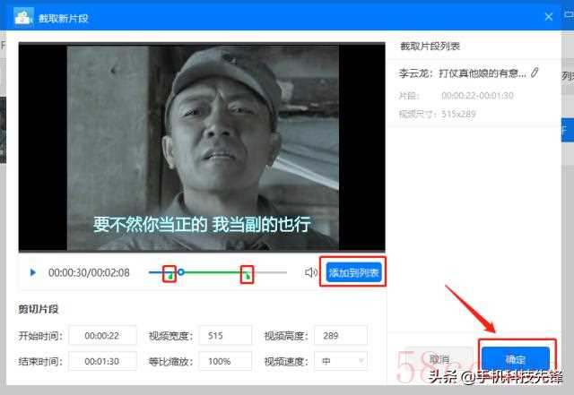Select the green start trim marker
574x395 pixels.
click(x=170, y=276)
